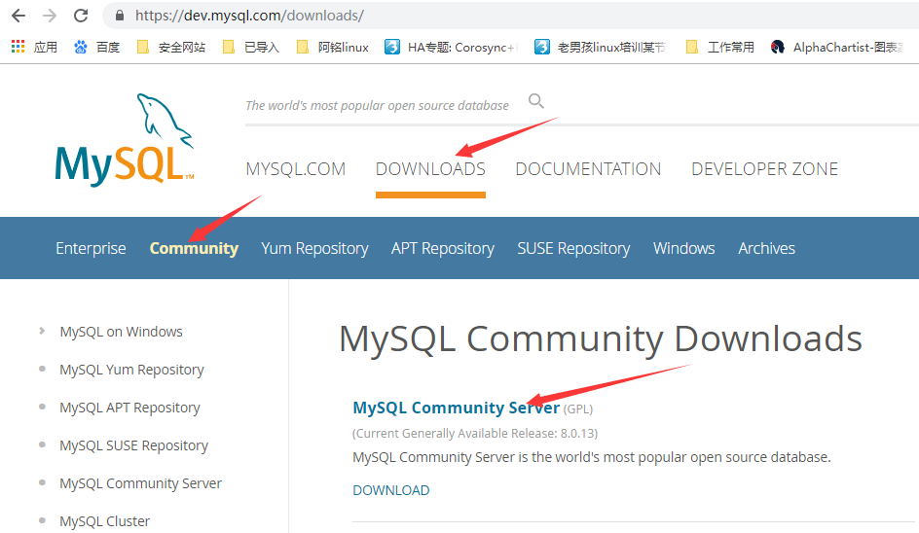
Task: Open APT Repository in the submenu
Action: 443,248
